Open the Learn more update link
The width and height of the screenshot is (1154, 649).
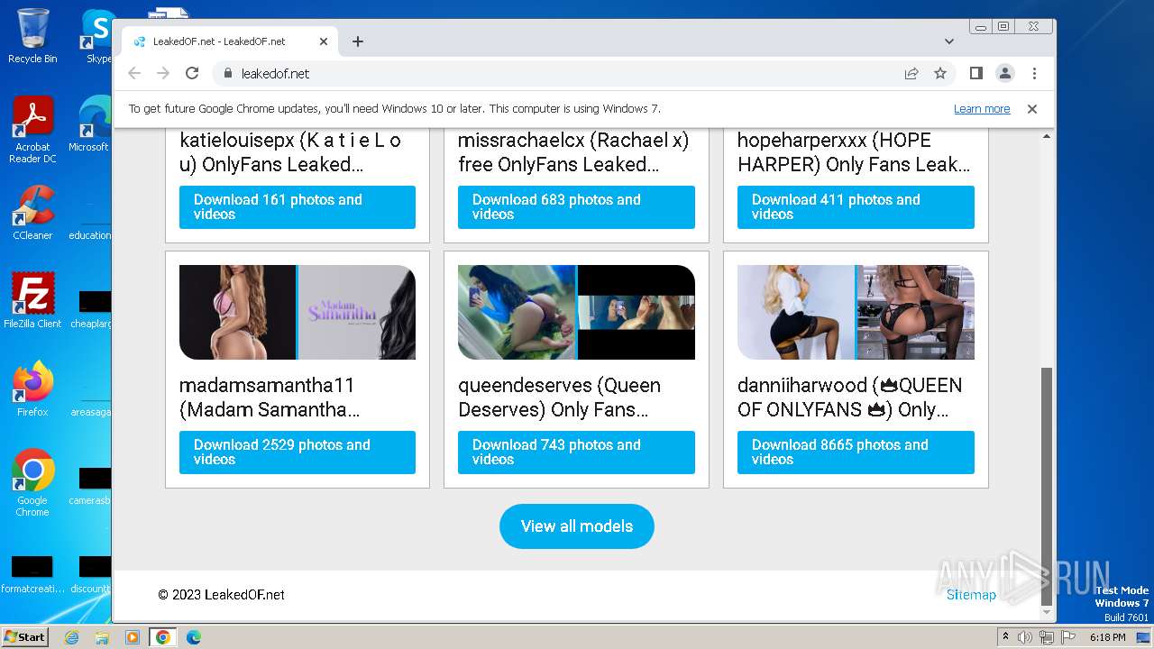(x=982, y=109)
